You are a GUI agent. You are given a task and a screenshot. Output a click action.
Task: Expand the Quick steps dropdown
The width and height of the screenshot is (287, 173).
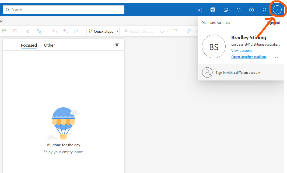click(x=117, y=31)
